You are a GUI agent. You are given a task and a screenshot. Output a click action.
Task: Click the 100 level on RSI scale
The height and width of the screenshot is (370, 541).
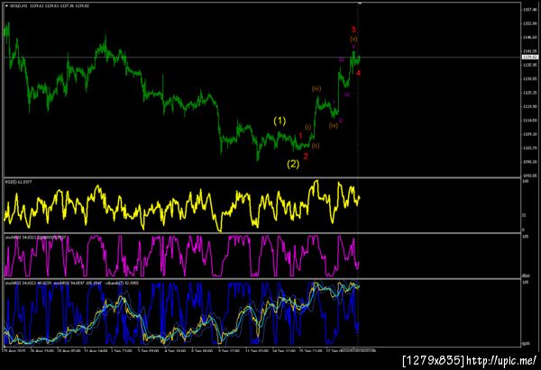pyautogui.click(x=526, y=181)
